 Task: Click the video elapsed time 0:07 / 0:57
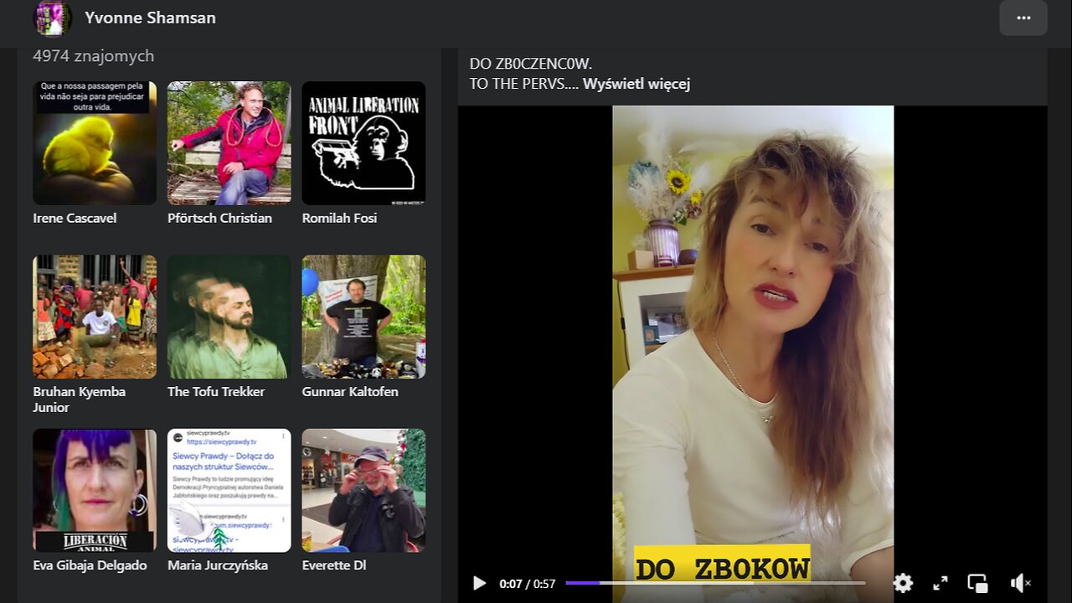point(528,584)
